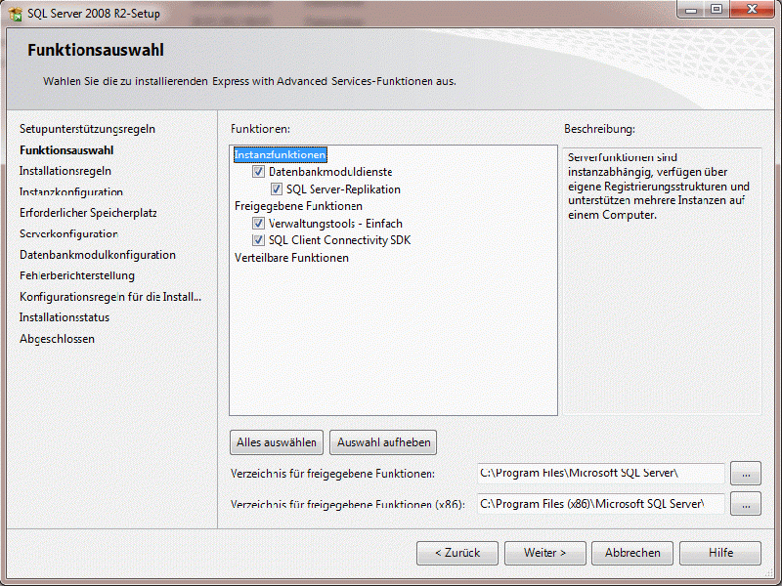Click the Verwaltungstools - Einfach label
Screen dimensions: 782x586
335,224
